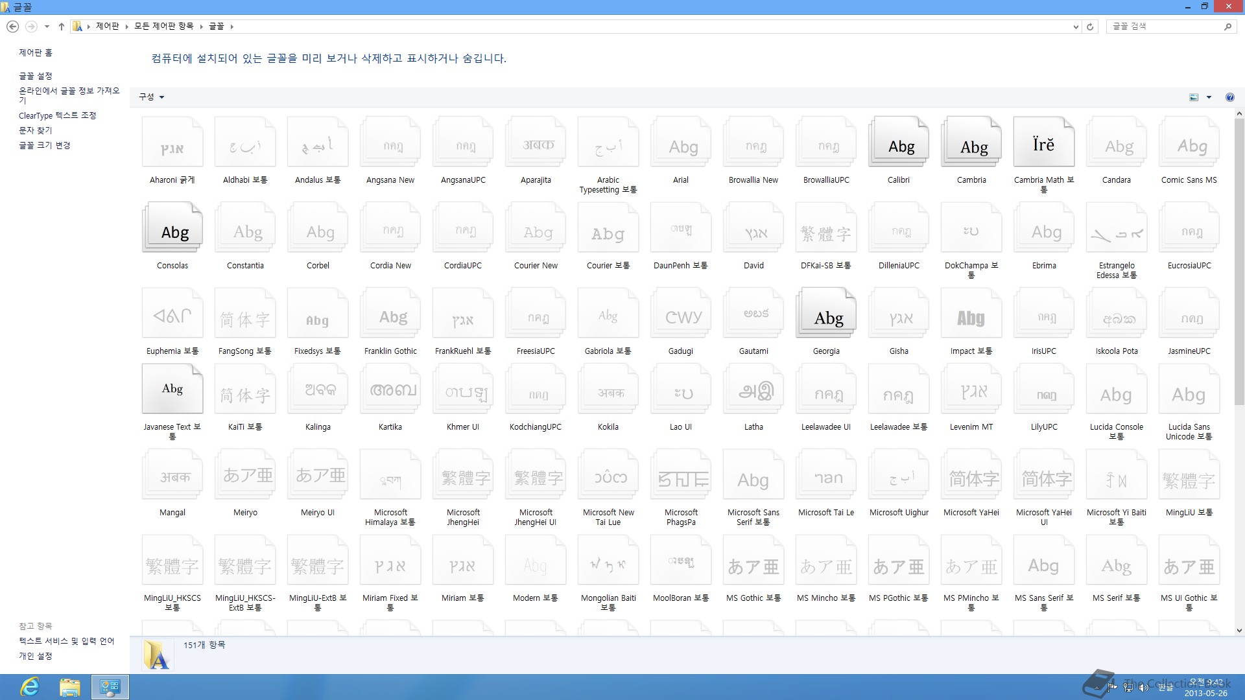Select the Cambria font icon

coord(971,142)
